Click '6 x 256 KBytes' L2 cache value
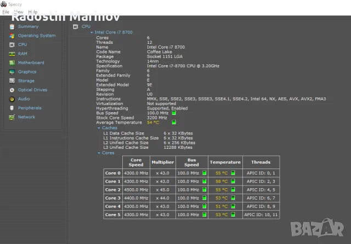 point(179,143)
